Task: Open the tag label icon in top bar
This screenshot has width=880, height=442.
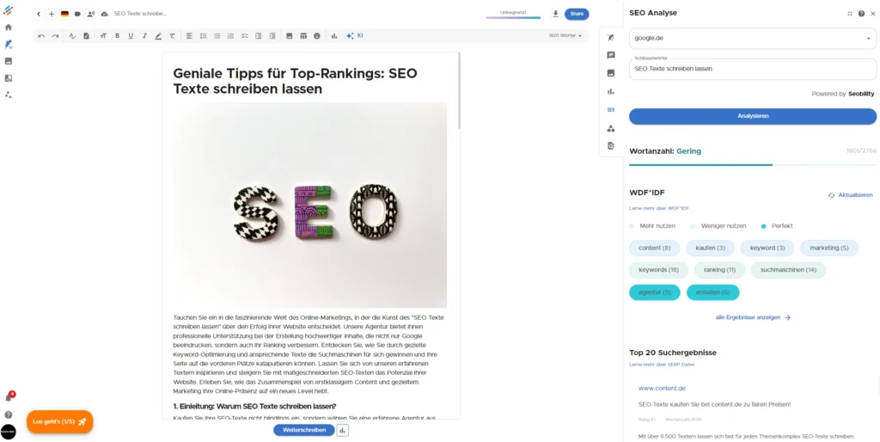Action: click(77, 14)
